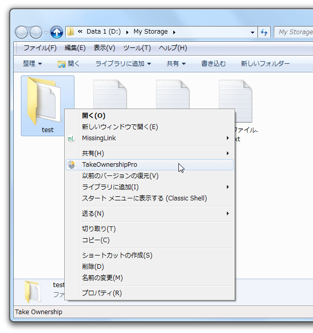The height and width of the screenshot is (333, 313).
Task: Open the 表示(V) menu
Action: click(105, 48)
